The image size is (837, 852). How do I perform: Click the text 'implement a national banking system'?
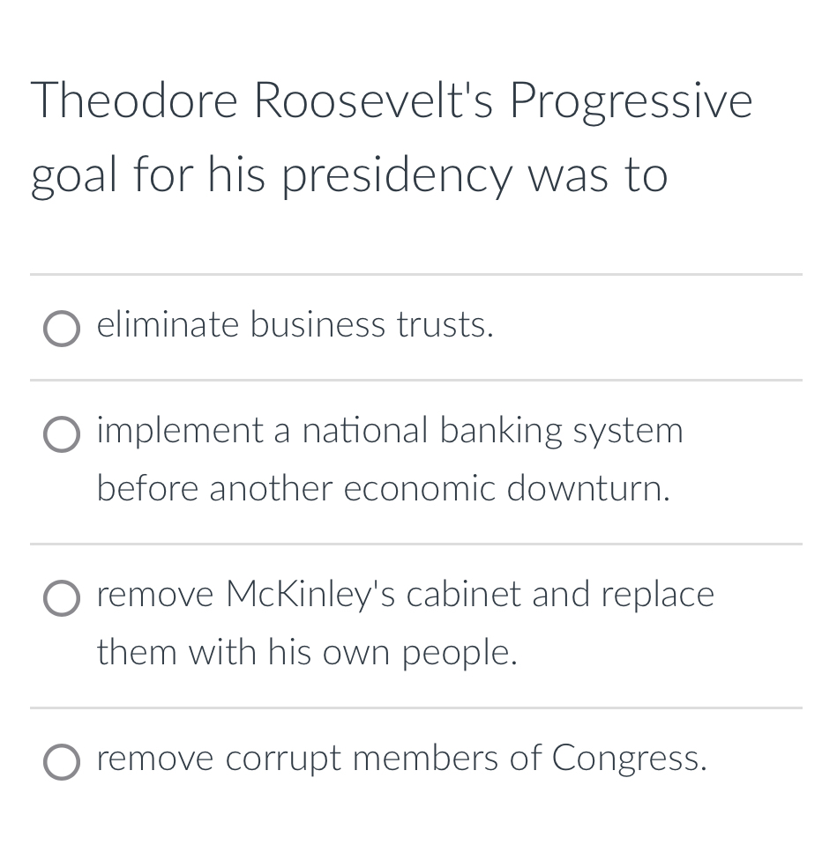pos(390,431)
